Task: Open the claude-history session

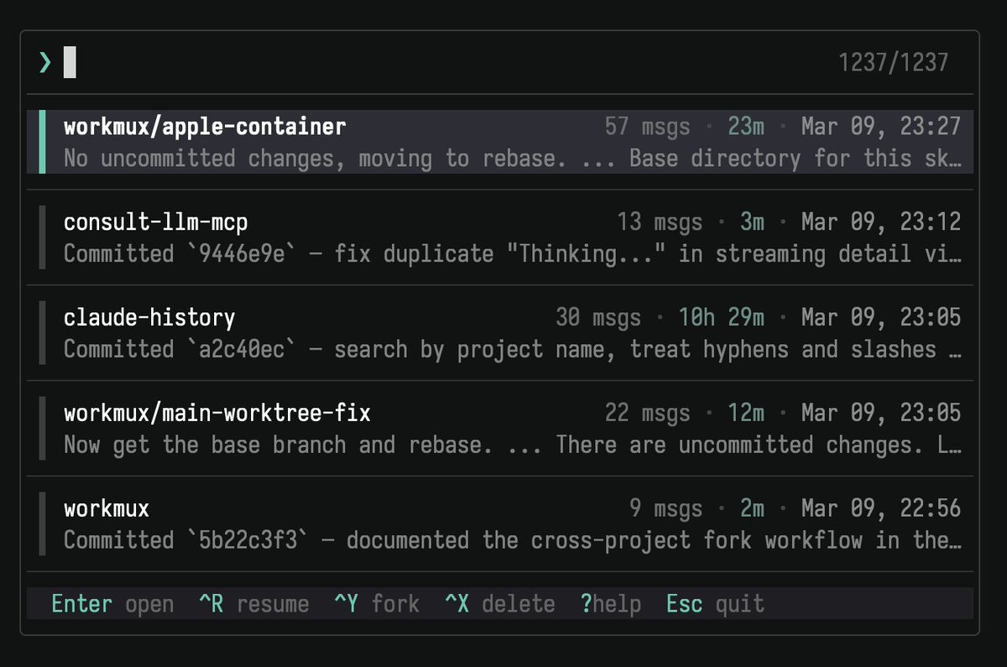Action: [x=149, y=318]
